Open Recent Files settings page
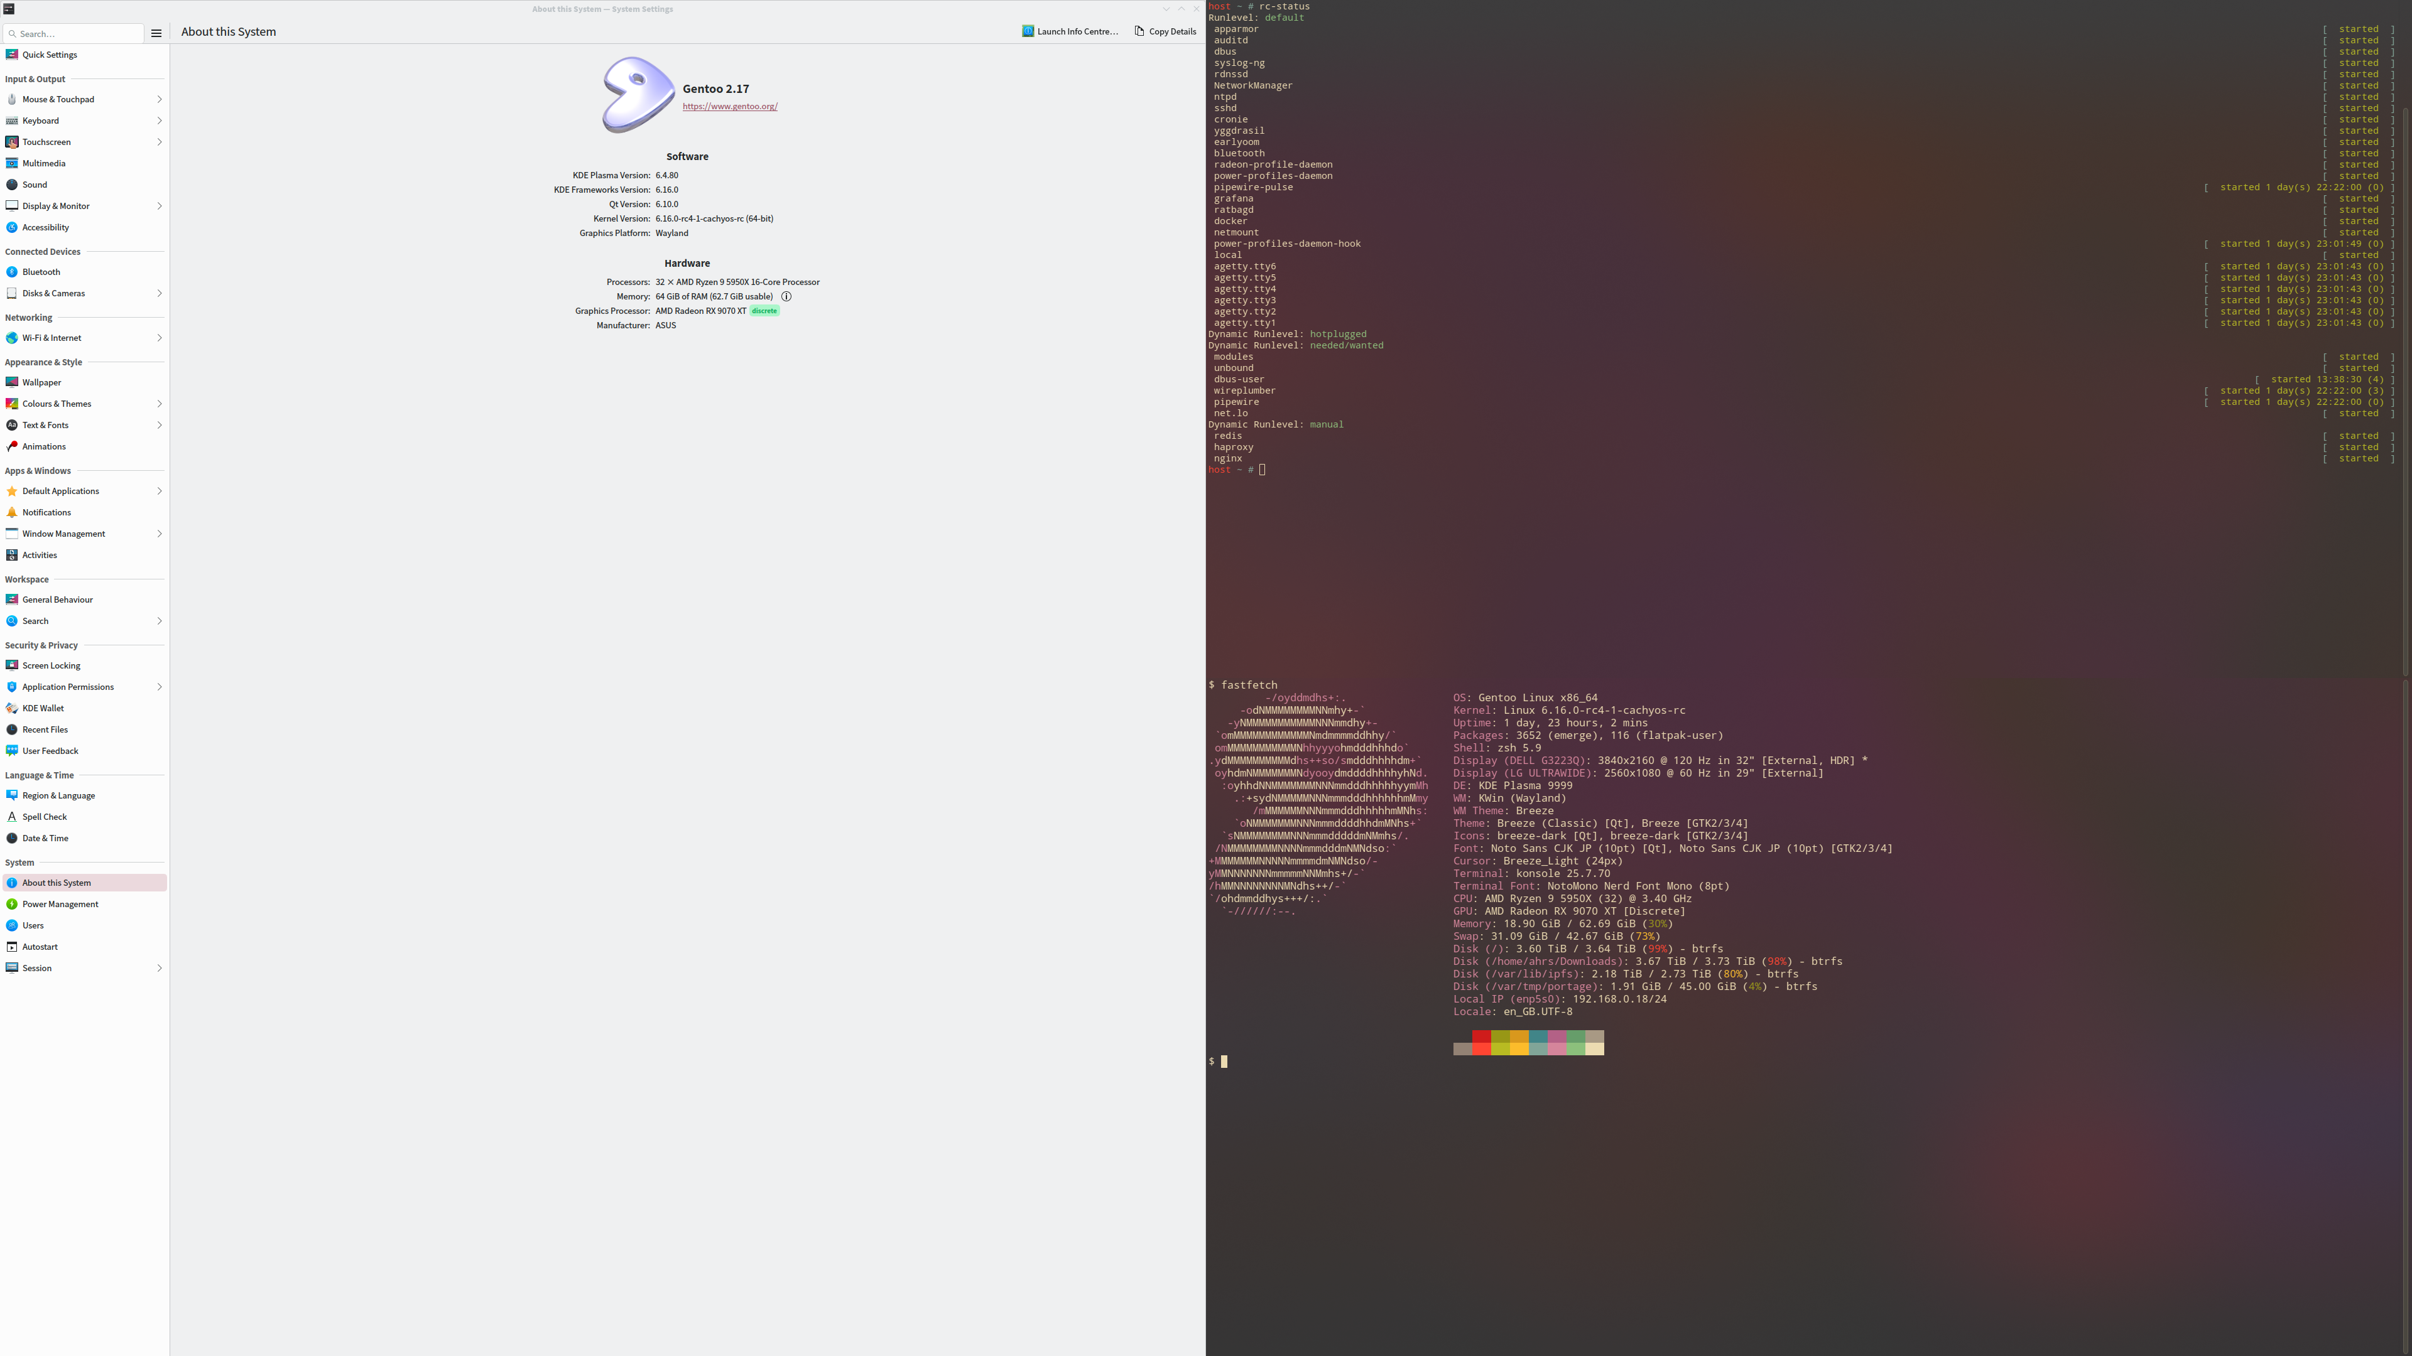This screenshot has width=2412, height=1356. (84, 730)
